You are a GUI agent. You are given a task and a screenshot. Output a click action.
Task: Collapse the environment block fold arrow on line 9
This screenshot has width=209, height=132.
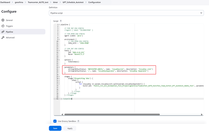(x=59, y=40)
